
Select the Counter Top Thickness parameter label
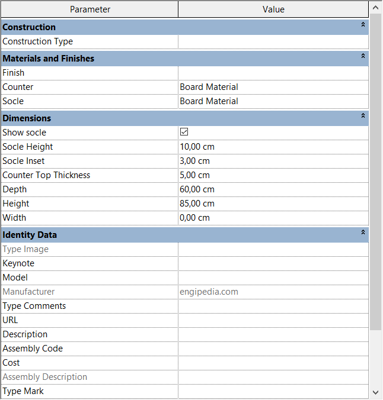point(46,175)
